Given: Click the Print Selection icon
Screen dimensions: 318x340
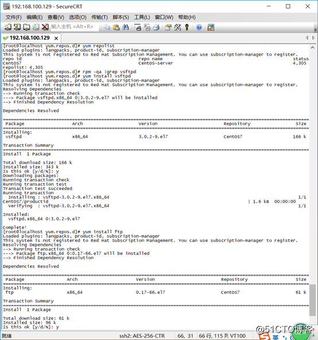Looking at the screenshot, I should coord(147,27).
